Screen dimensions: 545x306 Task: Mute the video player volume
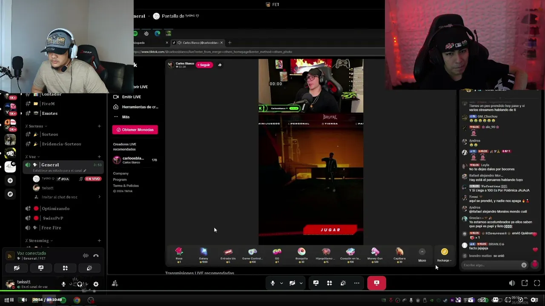click(24, 300)
